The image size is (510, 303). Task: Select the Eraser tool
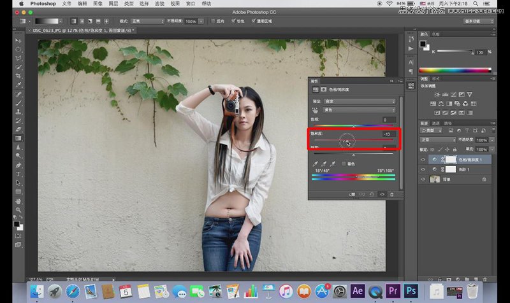18,129
